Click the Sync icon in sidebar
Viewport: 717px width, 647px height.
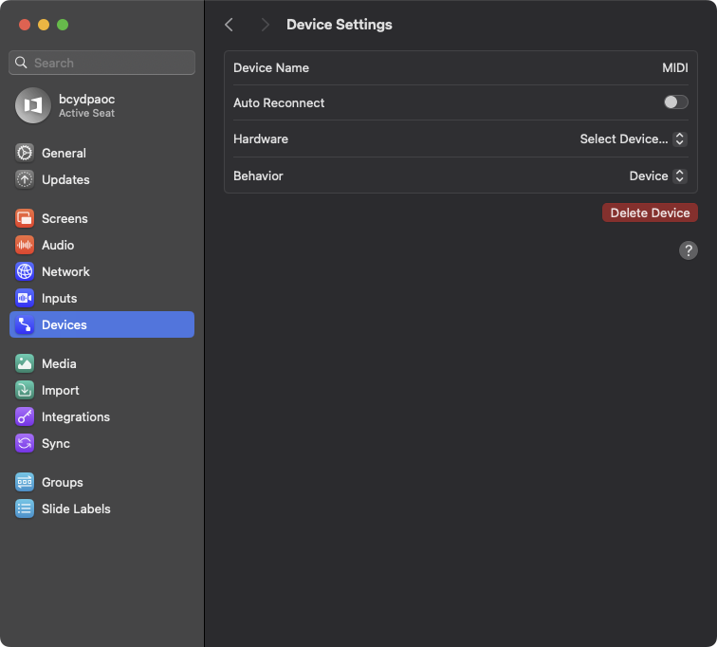(x=25, y=443)
